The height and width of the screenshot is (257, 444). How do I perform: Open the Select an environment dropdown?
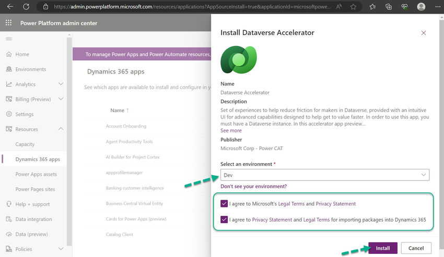[x=325, y=175]
